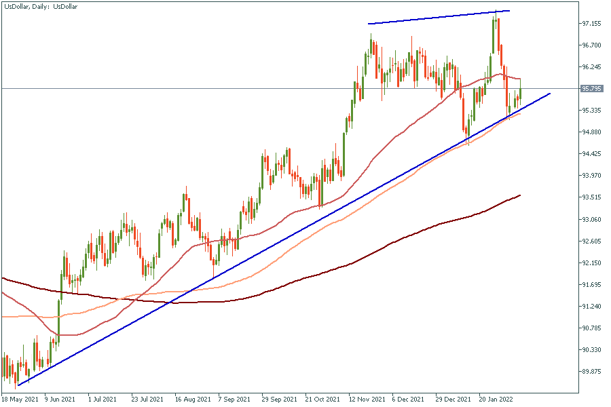Click the '12 Nov 2021' date label
This screenshot has height=407, width=611.
(367, 400)
